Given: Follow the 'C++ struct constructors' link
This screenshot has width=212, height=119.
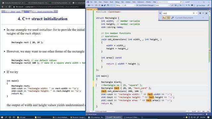Looking at the screenshot, I should coord(43,12).
